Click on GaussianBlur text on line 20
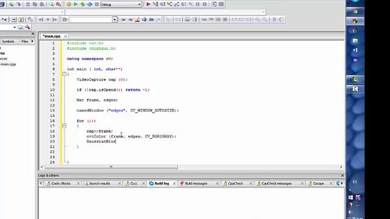The height and width of the screenshot is (219, 390). point(101,142)
